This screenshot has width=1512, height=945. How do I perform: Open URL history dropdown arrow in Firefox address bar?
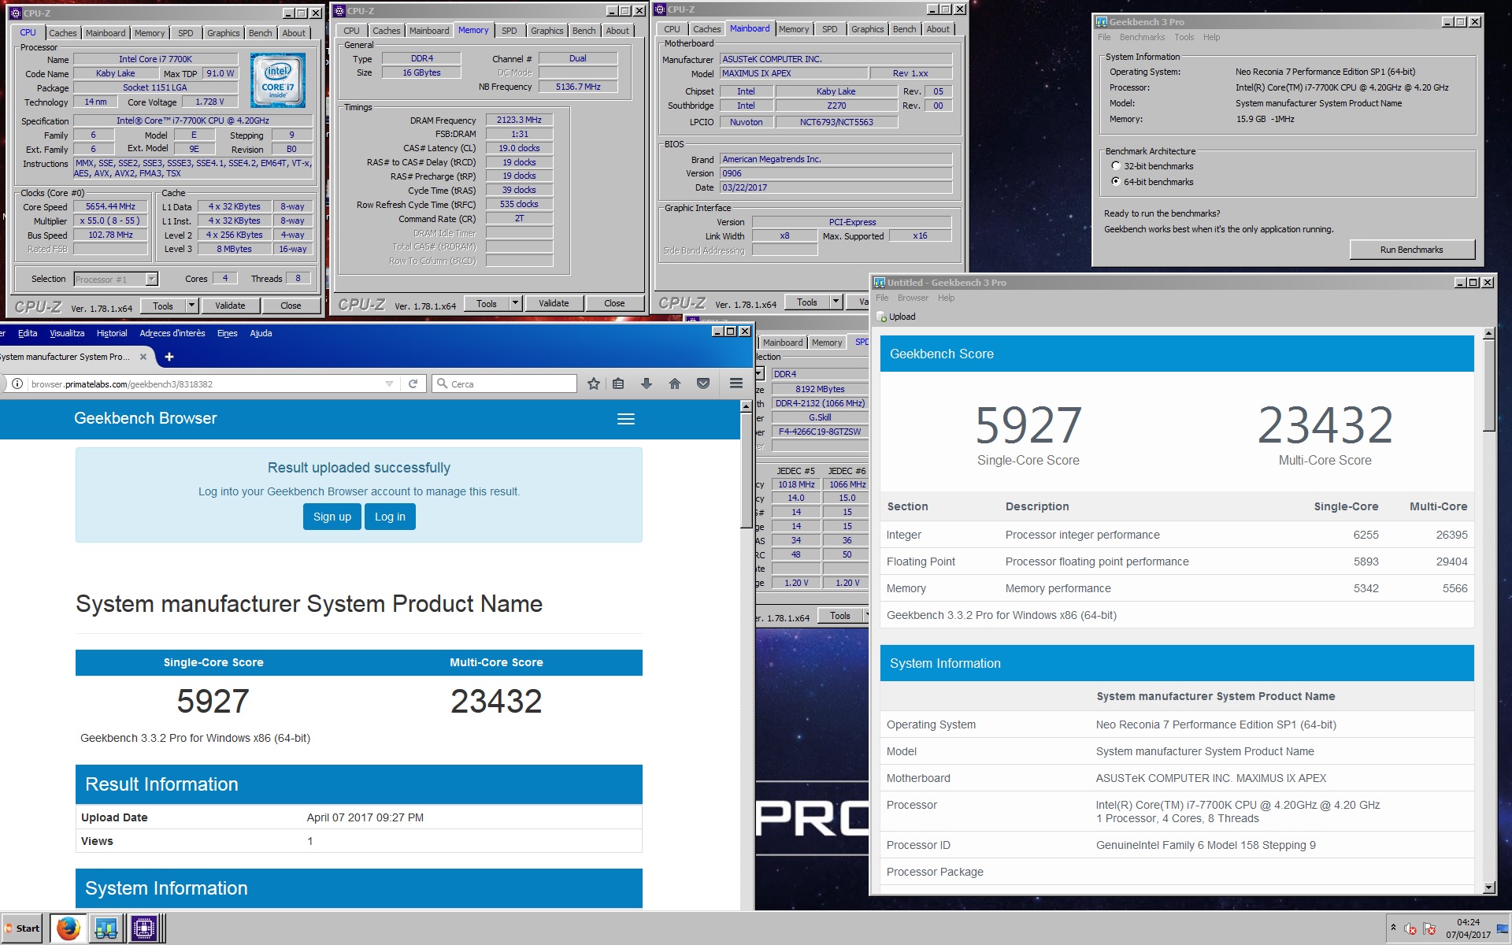(389, 384)
